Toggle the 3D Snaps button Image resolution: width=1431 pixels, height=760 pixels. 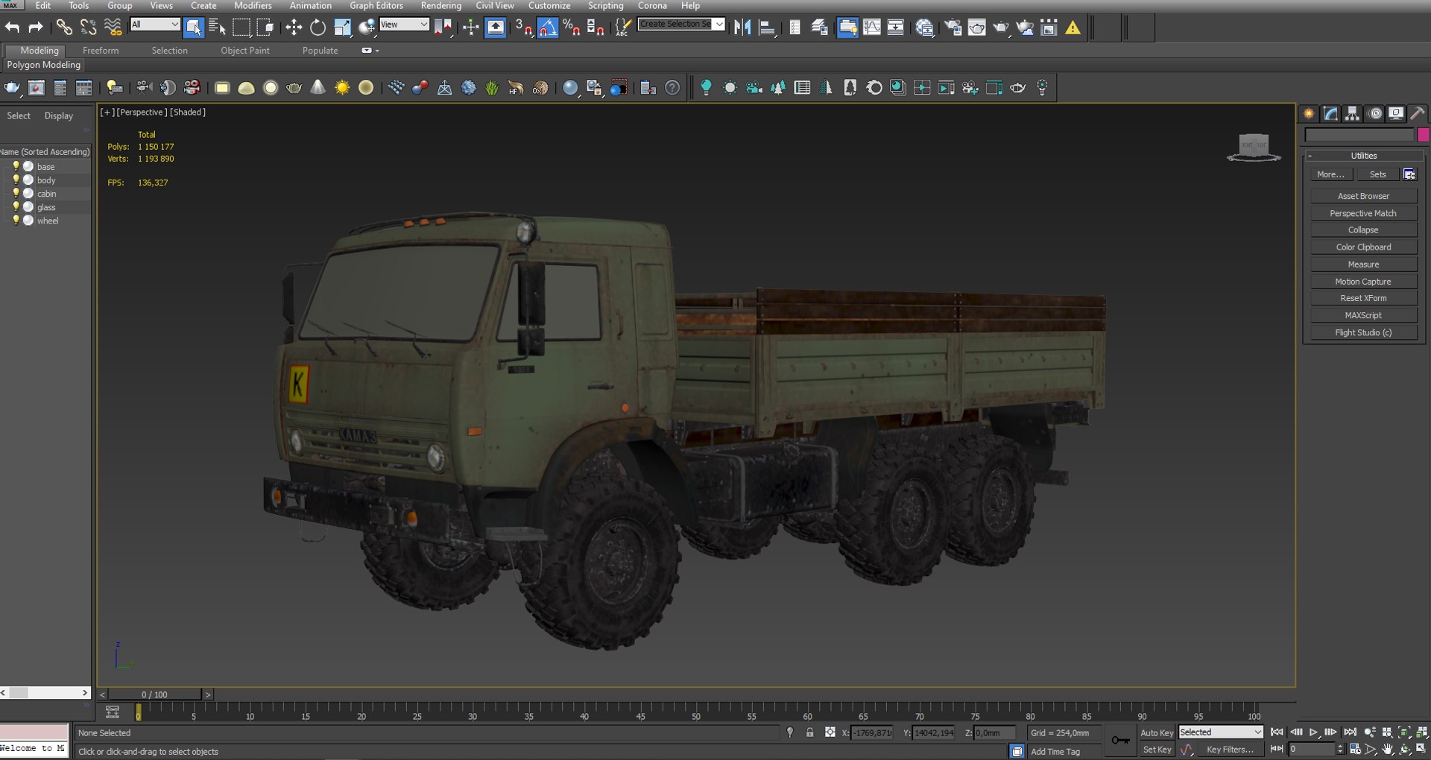click(x=524, y=28)
